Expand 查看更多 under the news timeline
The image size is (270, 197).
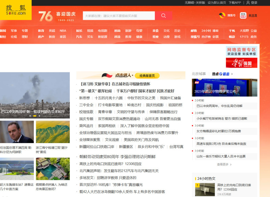coord(224,164)
